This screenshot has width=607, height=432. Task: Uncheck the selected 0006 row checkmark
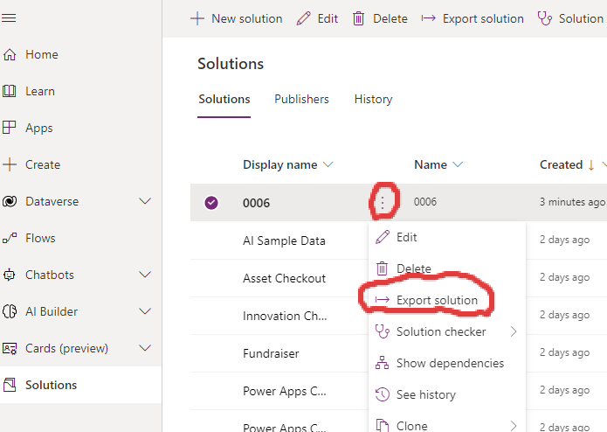point(211,203)
